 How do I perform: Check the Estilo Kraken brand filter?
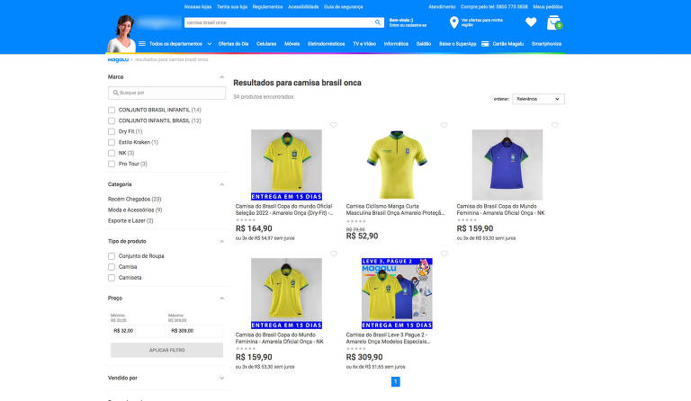[x=112, y=142]
